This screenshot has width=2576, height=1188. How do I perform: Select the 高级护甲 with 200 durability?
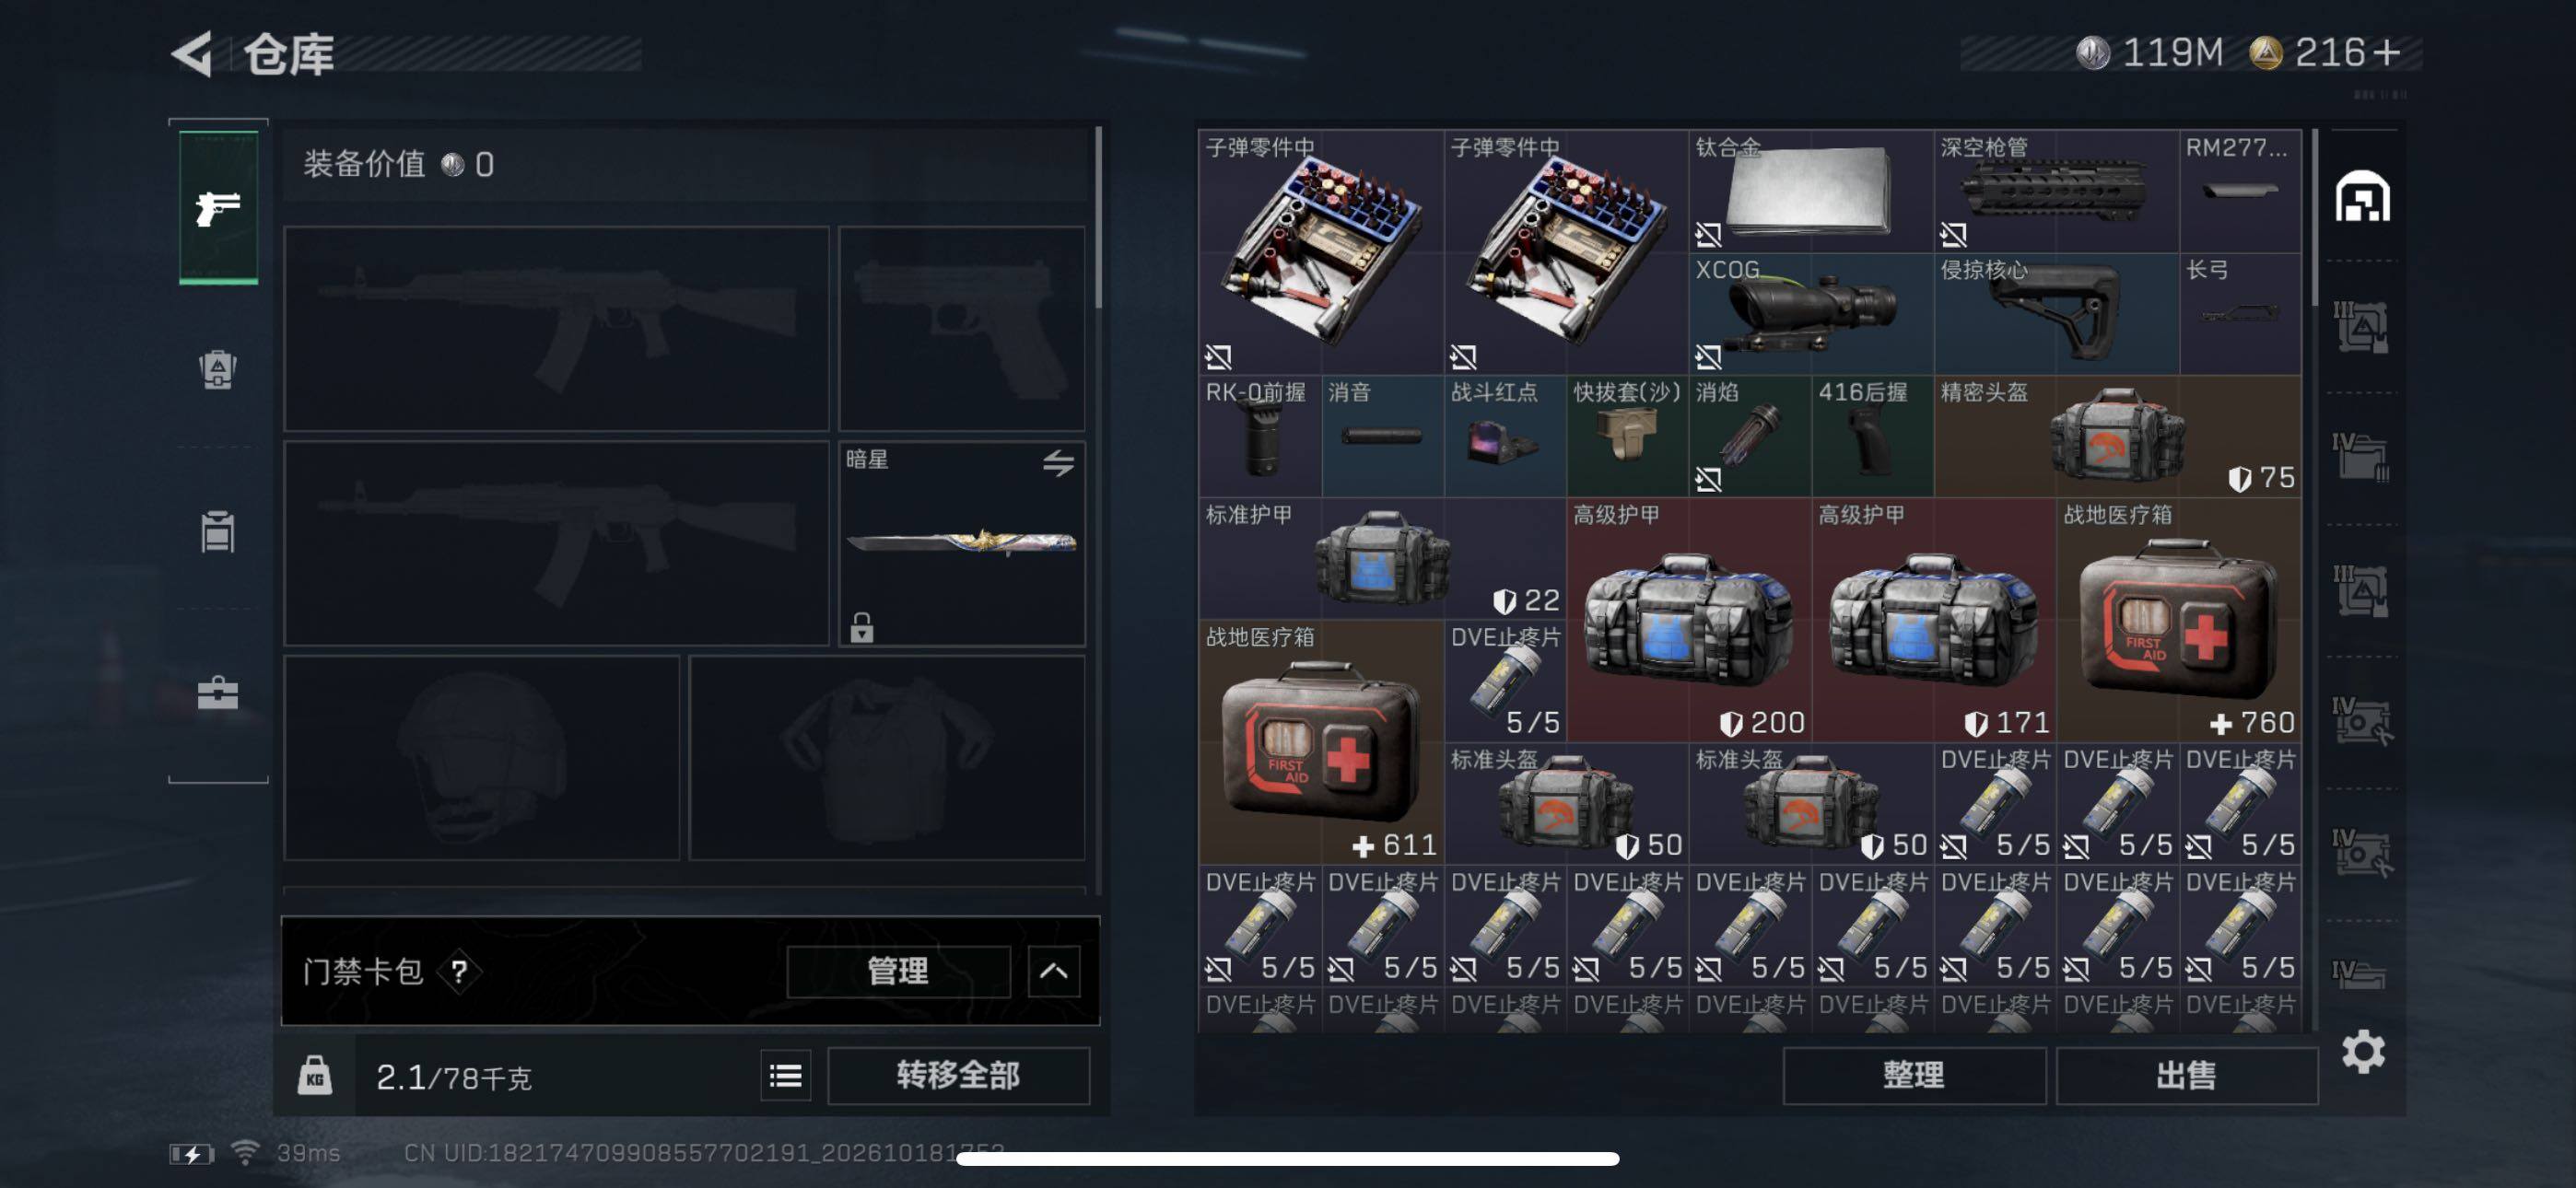1688,620
